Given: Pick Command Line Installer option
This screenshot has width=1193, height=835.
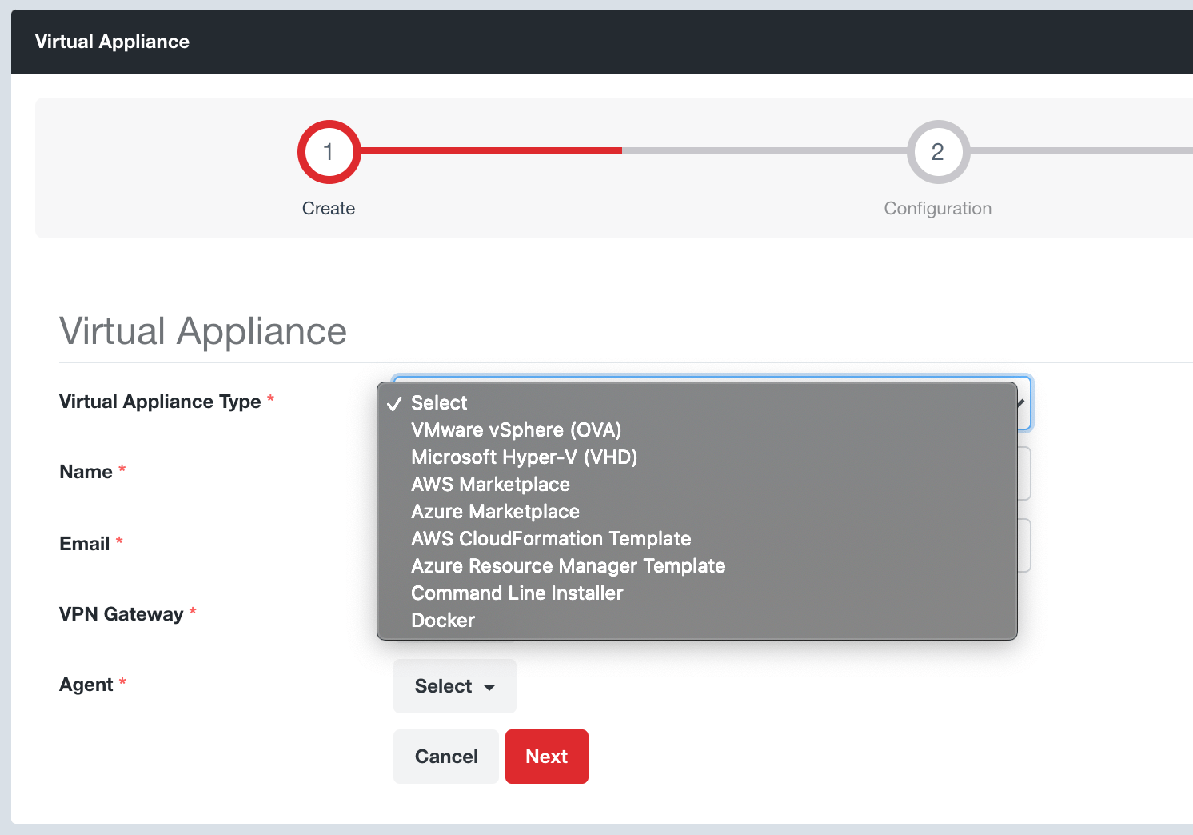Looking at the screenshot, I should (x=696, y=593).
